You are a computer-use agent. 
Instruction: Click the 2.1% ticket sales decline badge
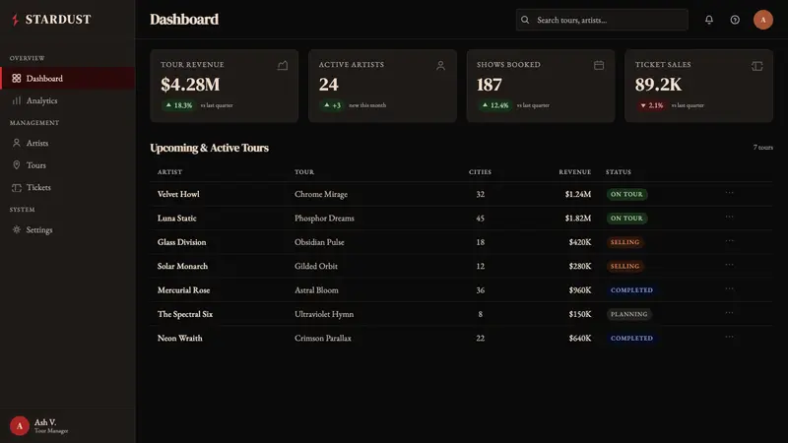pyautogui.click(x=651, y=105)
